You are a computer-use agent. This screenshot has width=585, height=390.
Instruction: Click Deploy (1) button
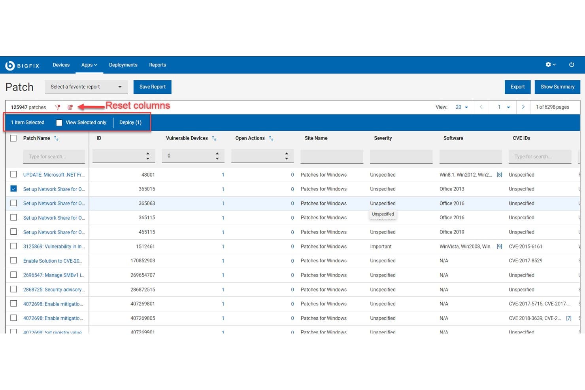coord(130,122)
